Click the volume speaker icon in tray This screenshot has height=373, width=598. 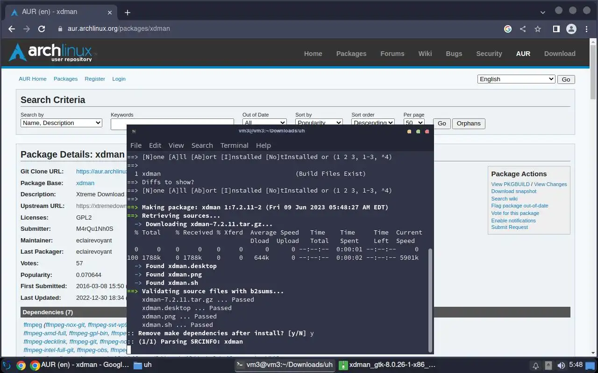pos(561,366)
